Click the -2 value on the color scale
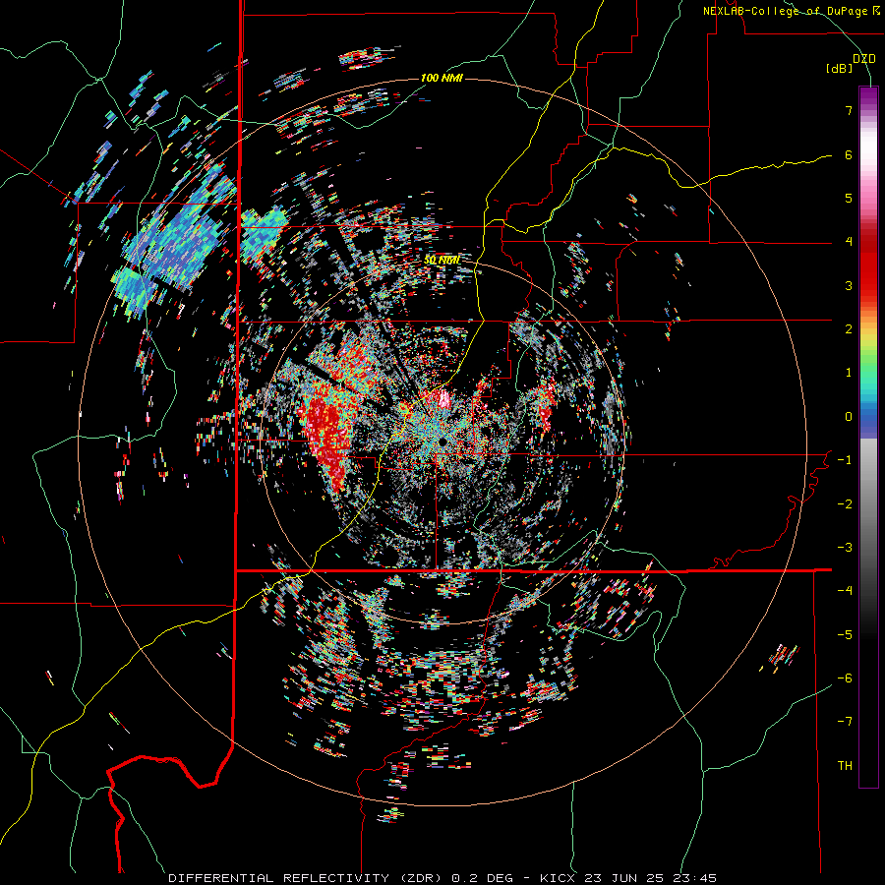Screen dimensions: 885x885 coord(845,504)
